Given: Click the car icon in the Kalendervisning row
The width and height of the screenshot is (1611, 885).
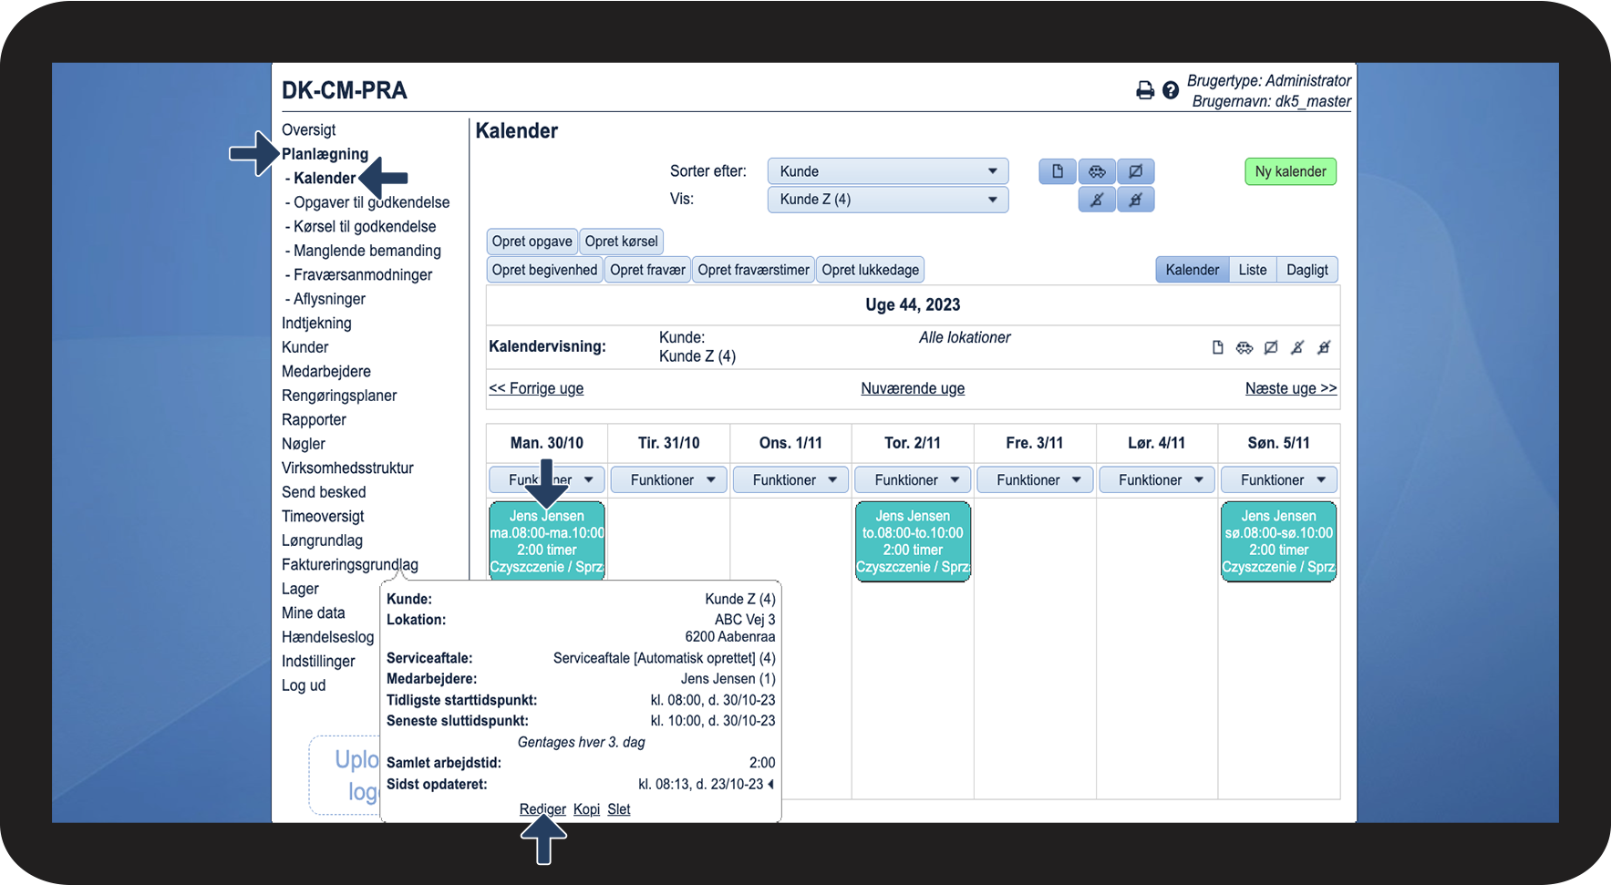Looking at the screenshot, I should pyautogui.click(x=1244, y=347).
